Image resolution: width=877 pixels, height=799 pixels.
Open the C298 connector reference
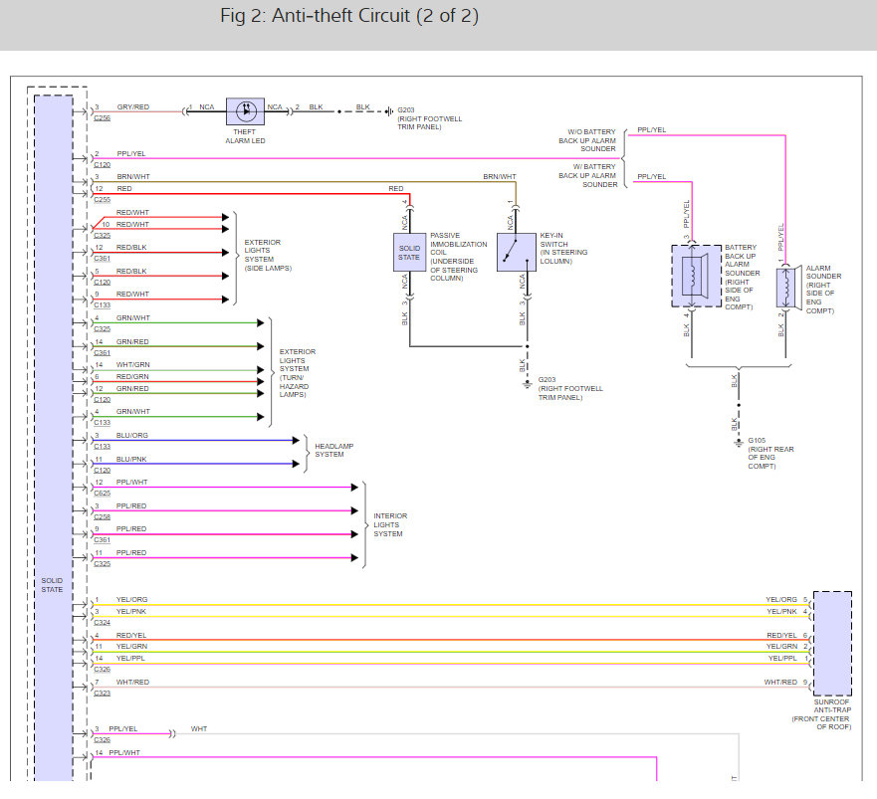click(x=103, y=517)
